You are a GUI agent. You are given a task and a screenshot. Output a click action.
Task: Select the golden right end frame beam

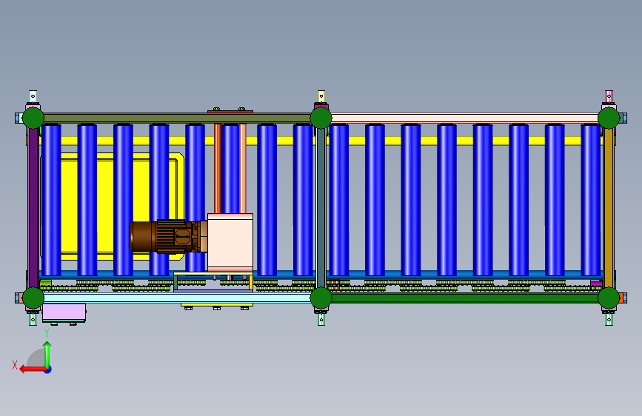point(609,208)
